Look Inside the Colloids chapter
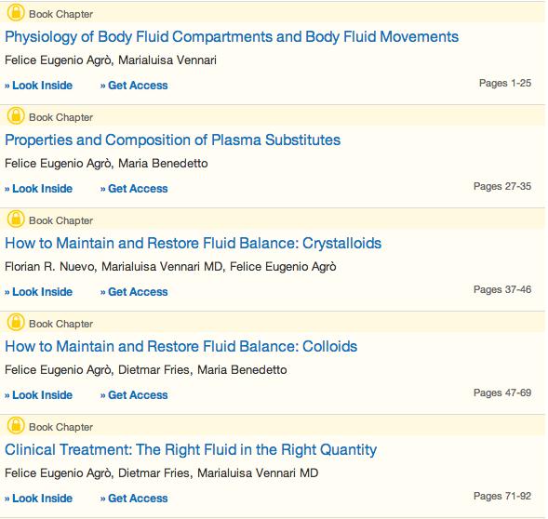This screenshot has height=519, width=548. click(39, 395)
